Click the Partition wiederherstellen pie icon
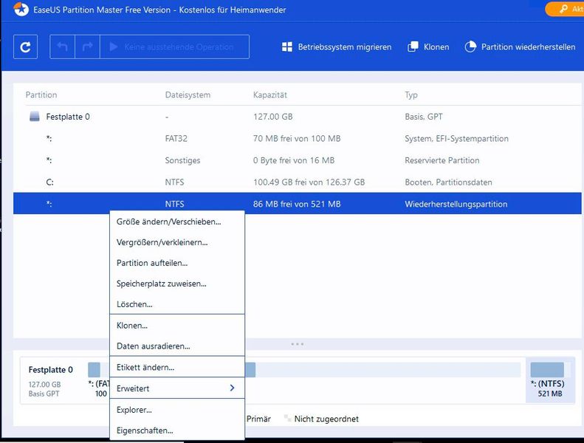 (470, 47)
